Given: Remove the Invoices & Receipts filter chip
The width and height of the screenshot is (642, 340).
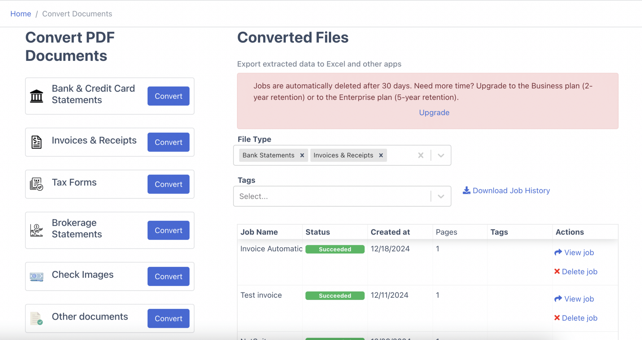Looking at the screenshot, I should coord(381,155).
